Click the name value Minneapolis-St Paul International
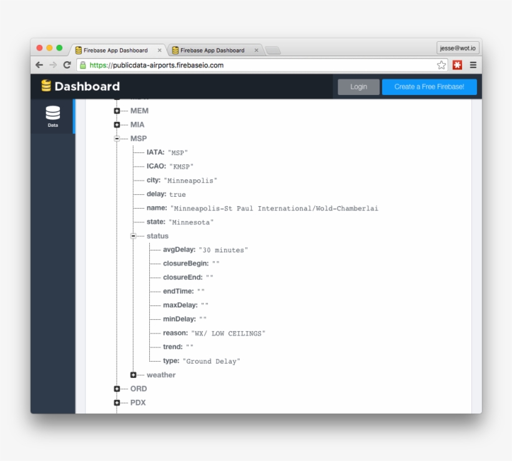 pyautogui.click(x=274, y=209)
